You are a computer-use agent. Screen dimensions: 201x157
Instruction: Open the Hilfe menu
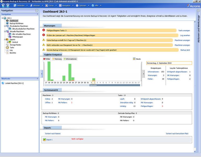tap(95, 5)
